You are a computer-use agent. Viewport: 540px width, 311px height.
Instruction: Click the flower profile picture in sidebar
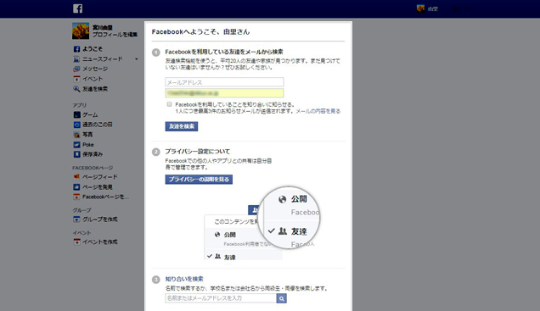(81, 31)
